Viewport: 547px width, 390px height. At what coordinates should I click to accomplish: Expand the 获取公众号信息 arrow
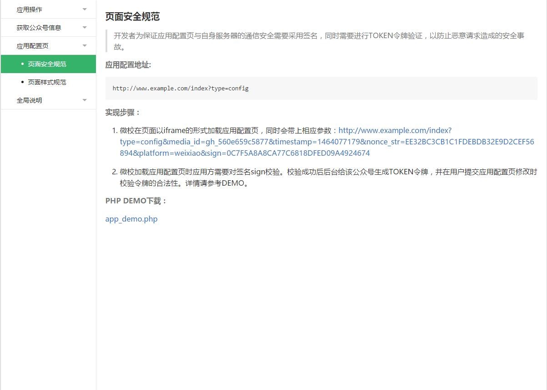pos(85,27)
